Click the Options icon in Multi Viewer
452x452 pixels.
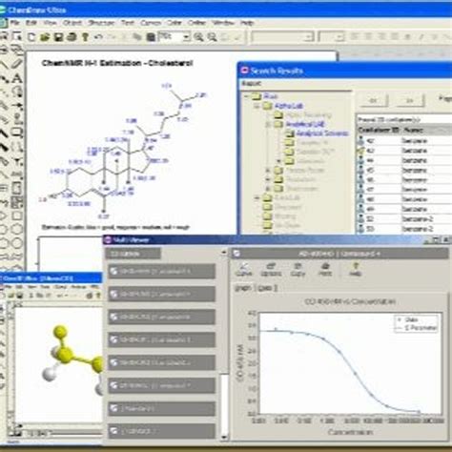coord(271,269)
